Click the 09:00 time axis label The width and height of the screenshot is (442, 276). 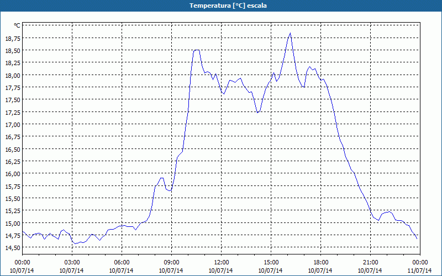click(171, 263)
